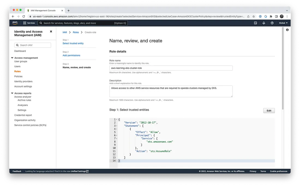Go back with the browser back arrow

click(13, 16)
